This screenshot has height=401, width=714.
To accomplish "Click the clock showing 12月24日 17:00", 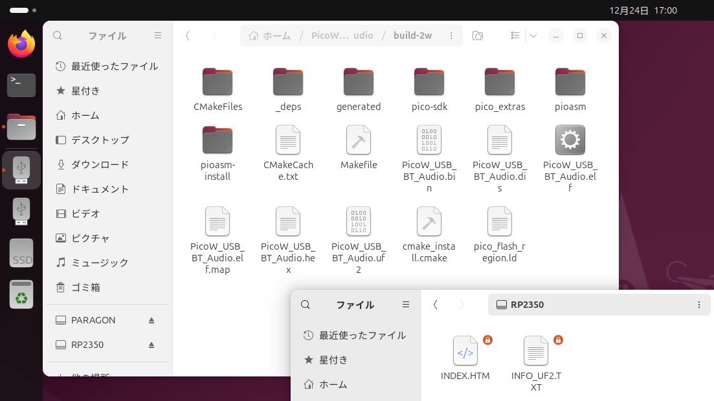I will (x=643, y=10).
